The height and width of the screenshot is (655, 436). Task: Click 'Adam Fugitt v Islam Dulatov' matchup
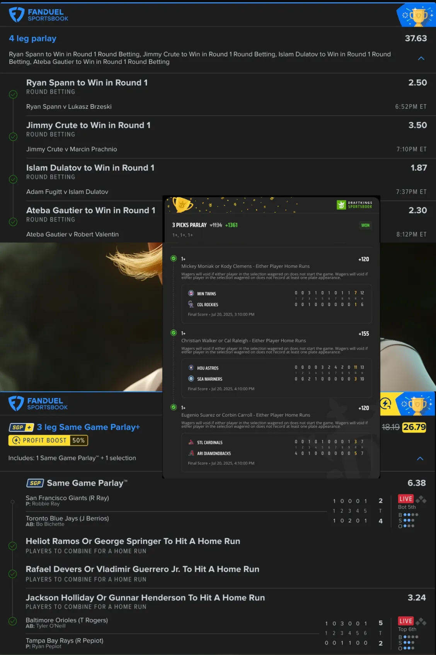click(x=67, y=192)
